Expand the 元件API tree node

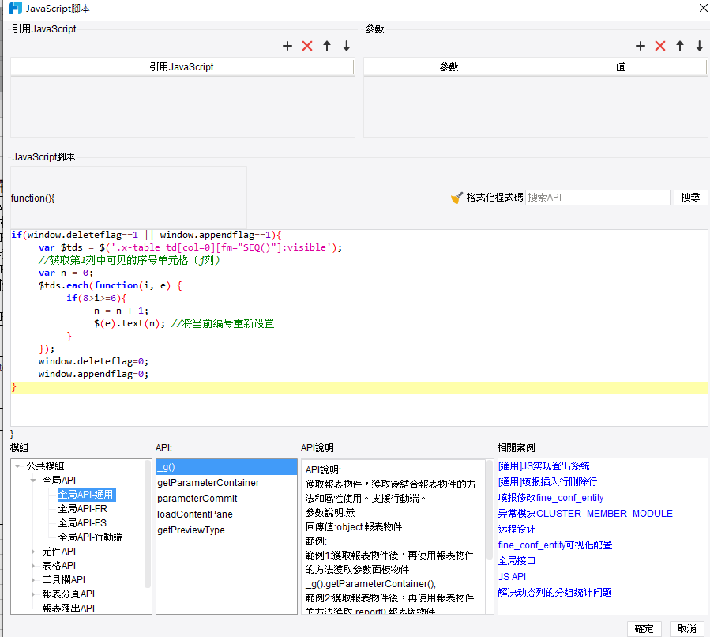pos(33,552)
